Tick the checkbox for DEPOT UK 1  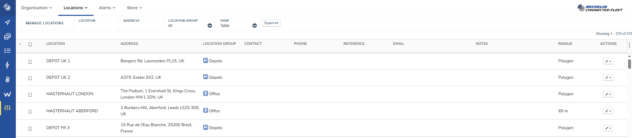[x=30, y=62]
